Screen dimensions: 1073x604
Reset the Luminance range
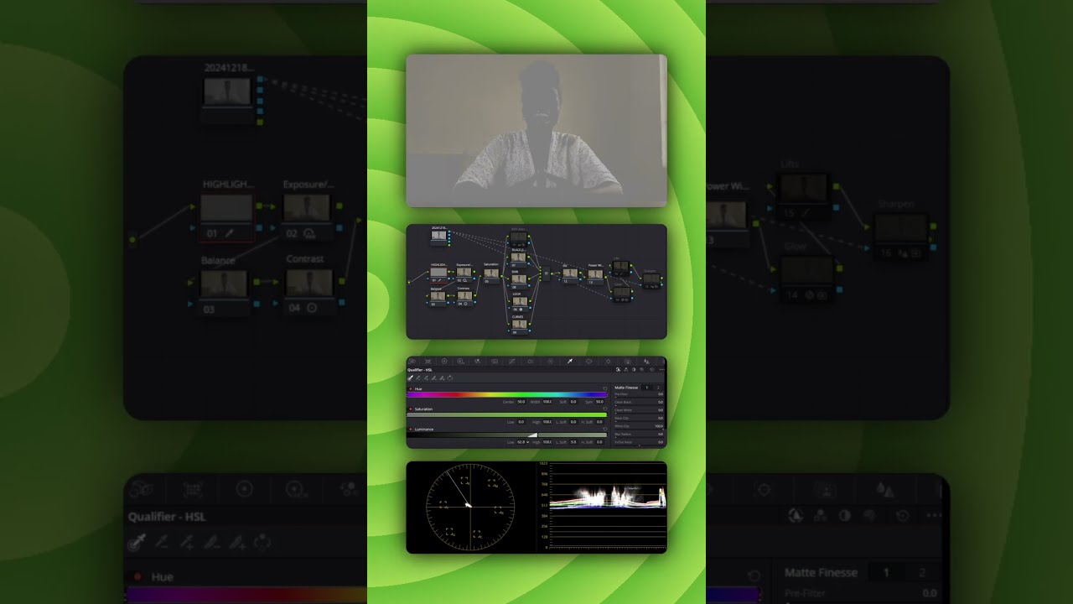pos(605,429)
